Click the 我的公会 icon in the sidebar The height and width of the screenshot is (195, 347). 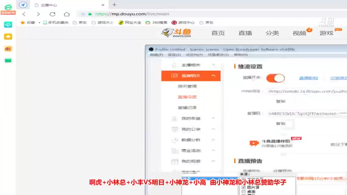coord(175,129)
